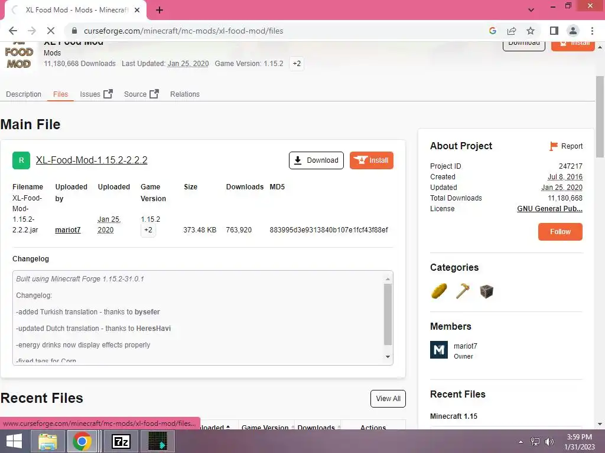Expand +2 game versions in file row
The width and height of the screenshot is (605, 453).
pos(148,230)
